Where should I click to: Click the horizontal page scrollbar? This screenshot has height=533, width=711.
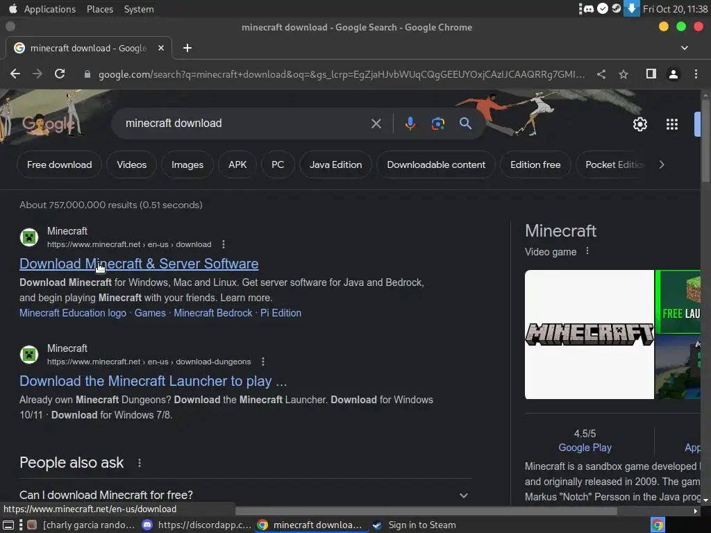click(x=426, y=511)
